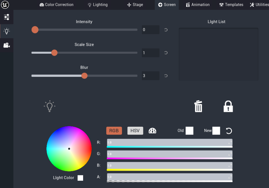Open the Utilities tab

coord(259,5)
